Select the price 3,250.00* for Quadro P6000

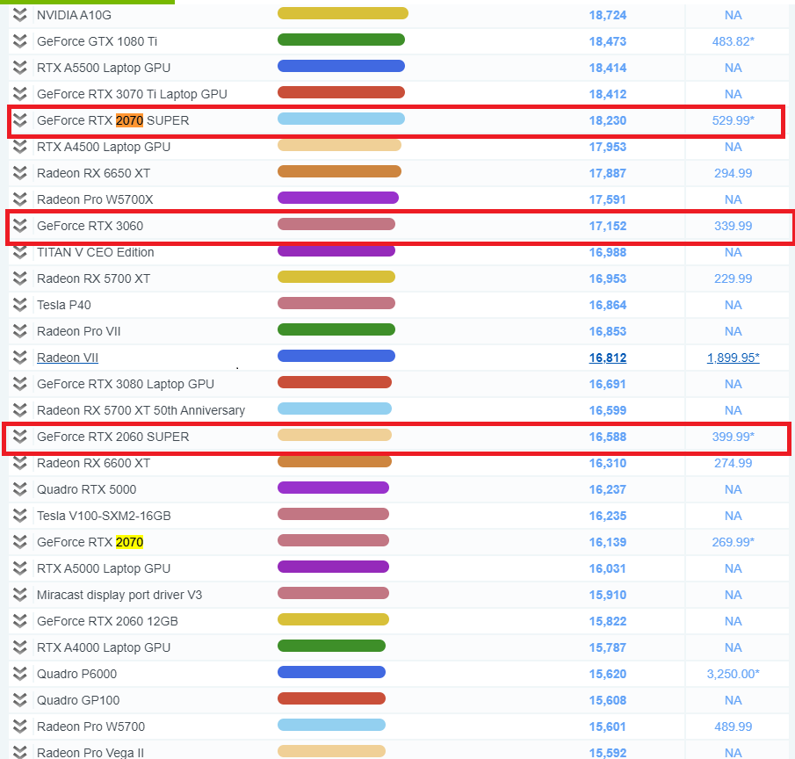tap(734, 675)
